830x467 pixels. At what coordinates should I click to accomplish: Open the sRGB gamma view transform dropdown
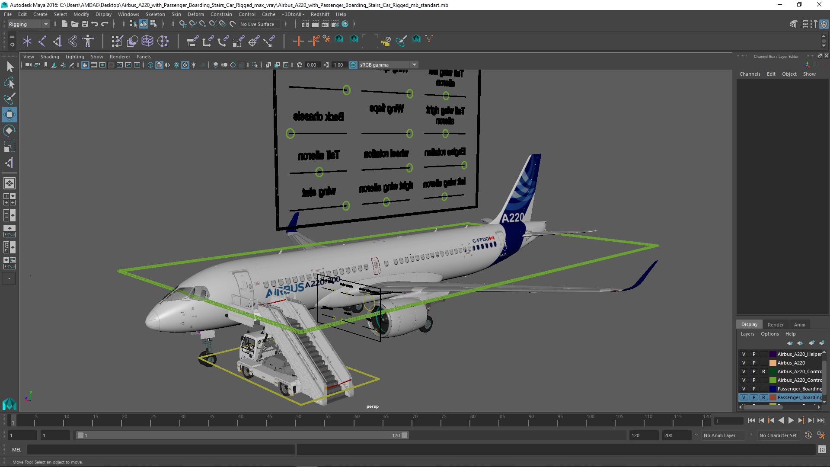pos(388,65)
